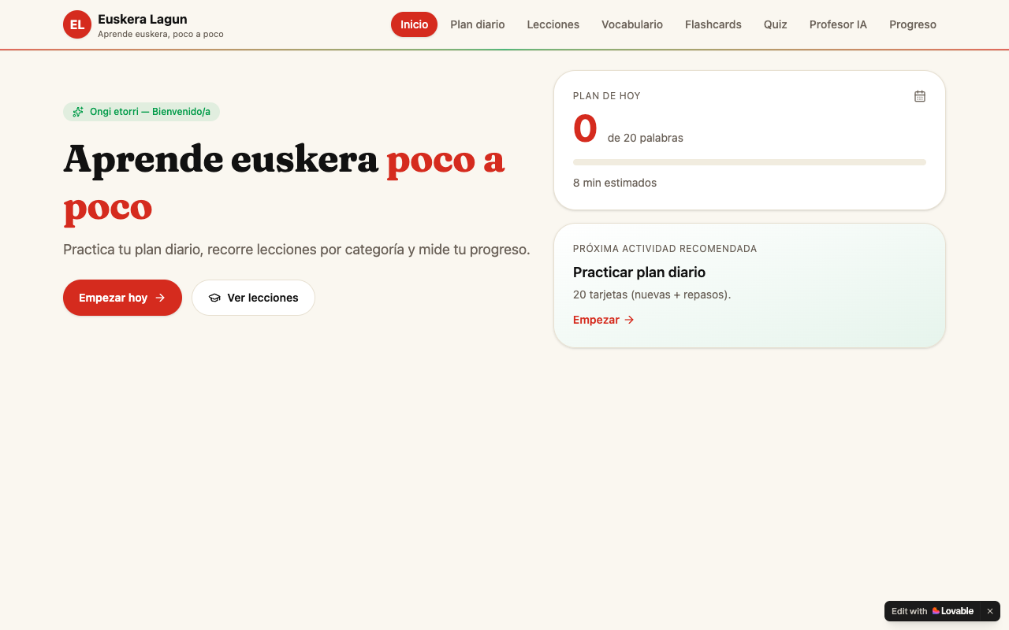Click the Ongi etorri welcome badge
1009x630 pixels.
[x=141, y=112]
